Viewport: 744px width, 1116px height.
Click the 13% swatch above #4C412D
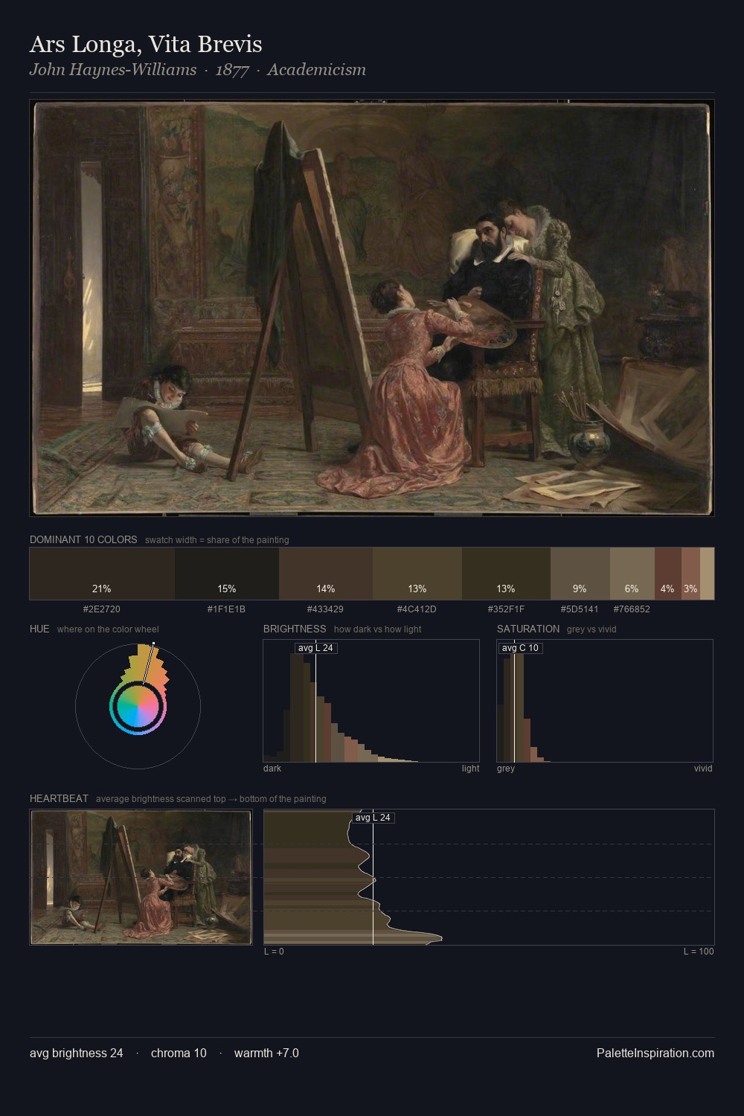[x=417, y=574]
